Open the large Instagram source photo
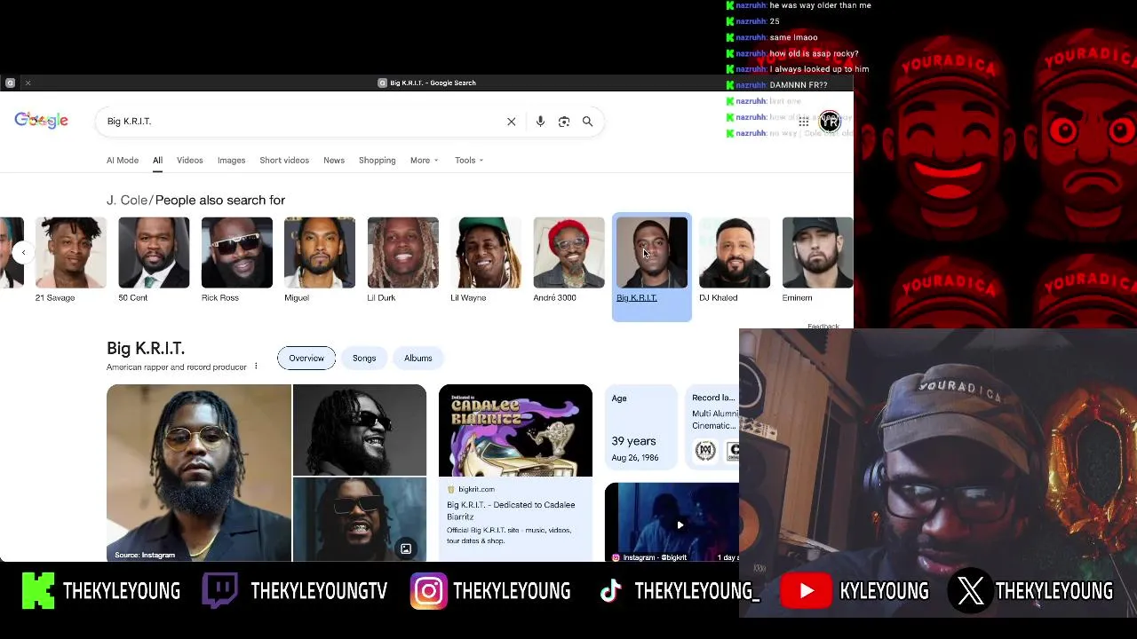Image resolution: width=1137 pixels, height=639 pixels. (x=199, y=473)
